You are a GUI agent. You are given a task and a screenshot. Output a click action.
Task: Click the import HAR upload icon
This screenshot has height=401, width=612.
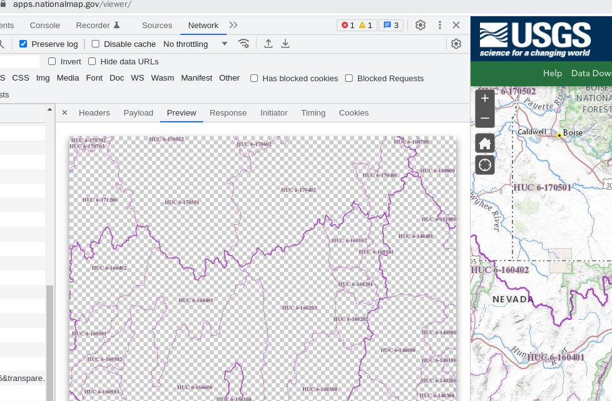point(268,44)
